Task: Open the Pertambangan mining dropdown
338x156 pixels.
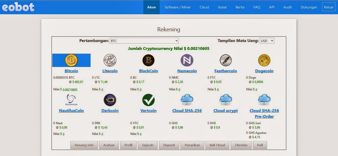Action: [x=144, y=41]
